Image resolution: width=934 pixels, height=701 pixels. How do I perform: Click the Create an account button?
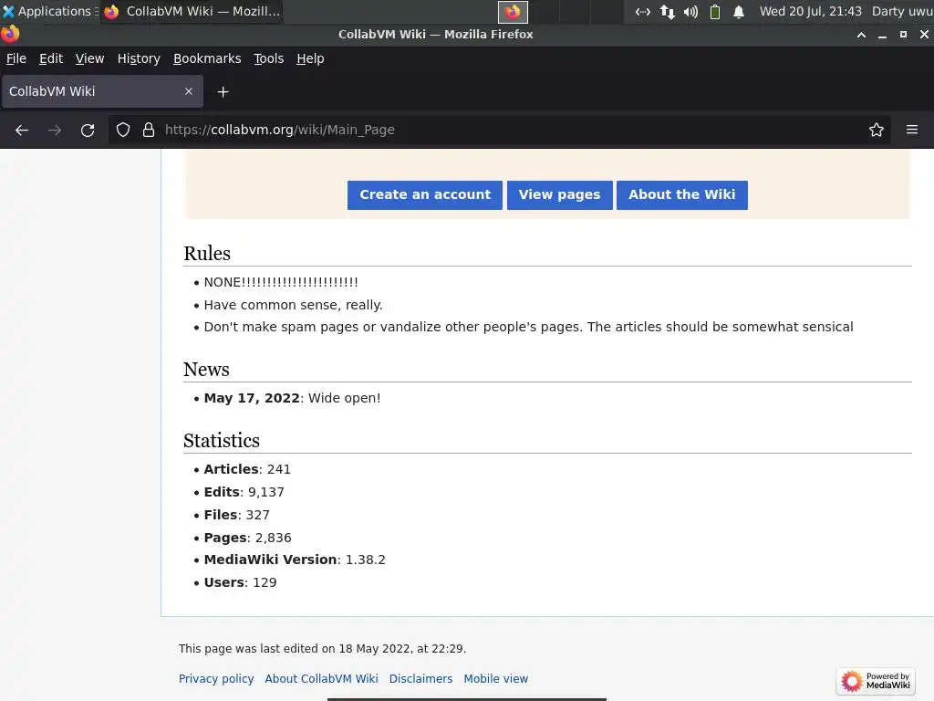(425, 195)
